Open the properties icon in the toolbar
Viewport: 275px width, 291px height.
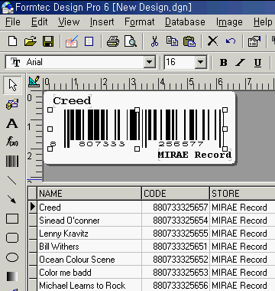254,41
